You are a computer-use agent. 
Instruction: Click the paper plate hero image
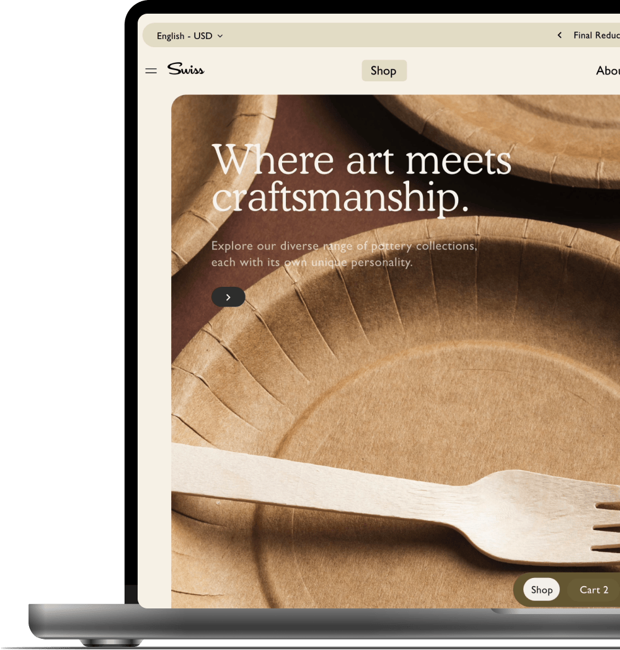point(396,351)
